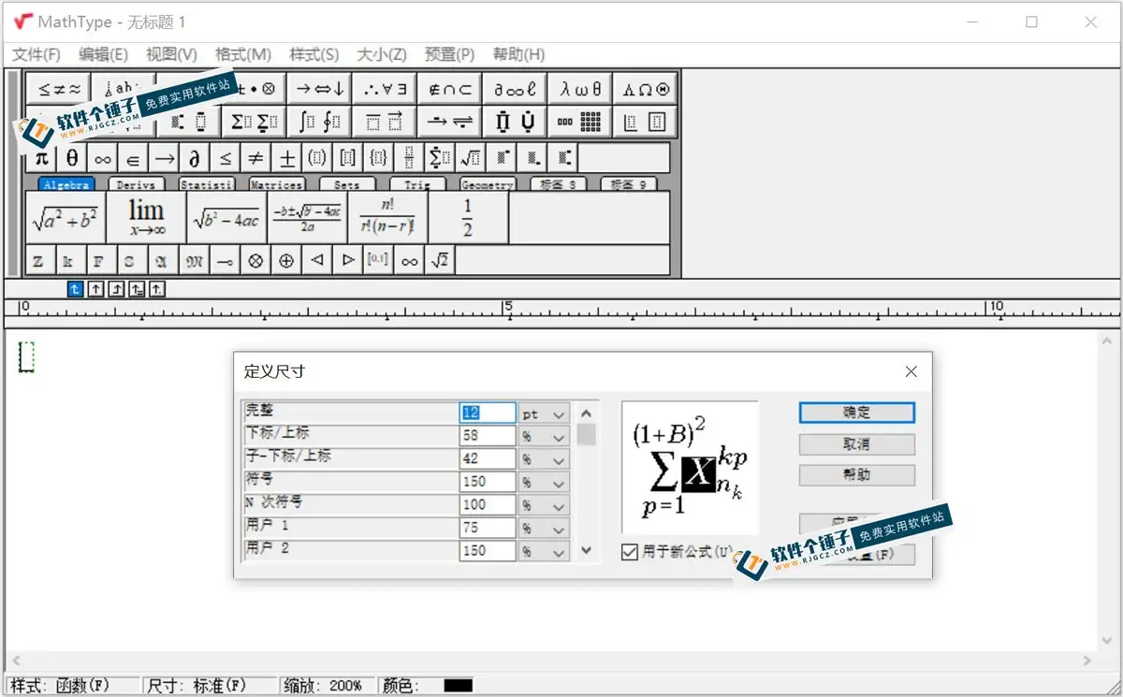Click the 下标/上标 value field showing 58
The image size is (1123, 697).
click(488, 436)
